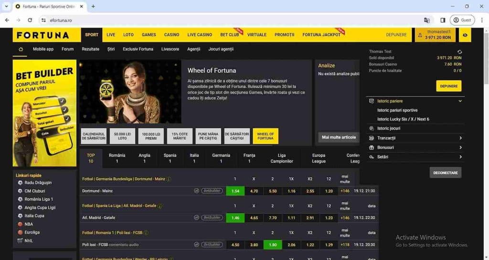This screenshot has height=260, width=489.
Task: Select the România 1 league tab
Action: coord(117,158)
